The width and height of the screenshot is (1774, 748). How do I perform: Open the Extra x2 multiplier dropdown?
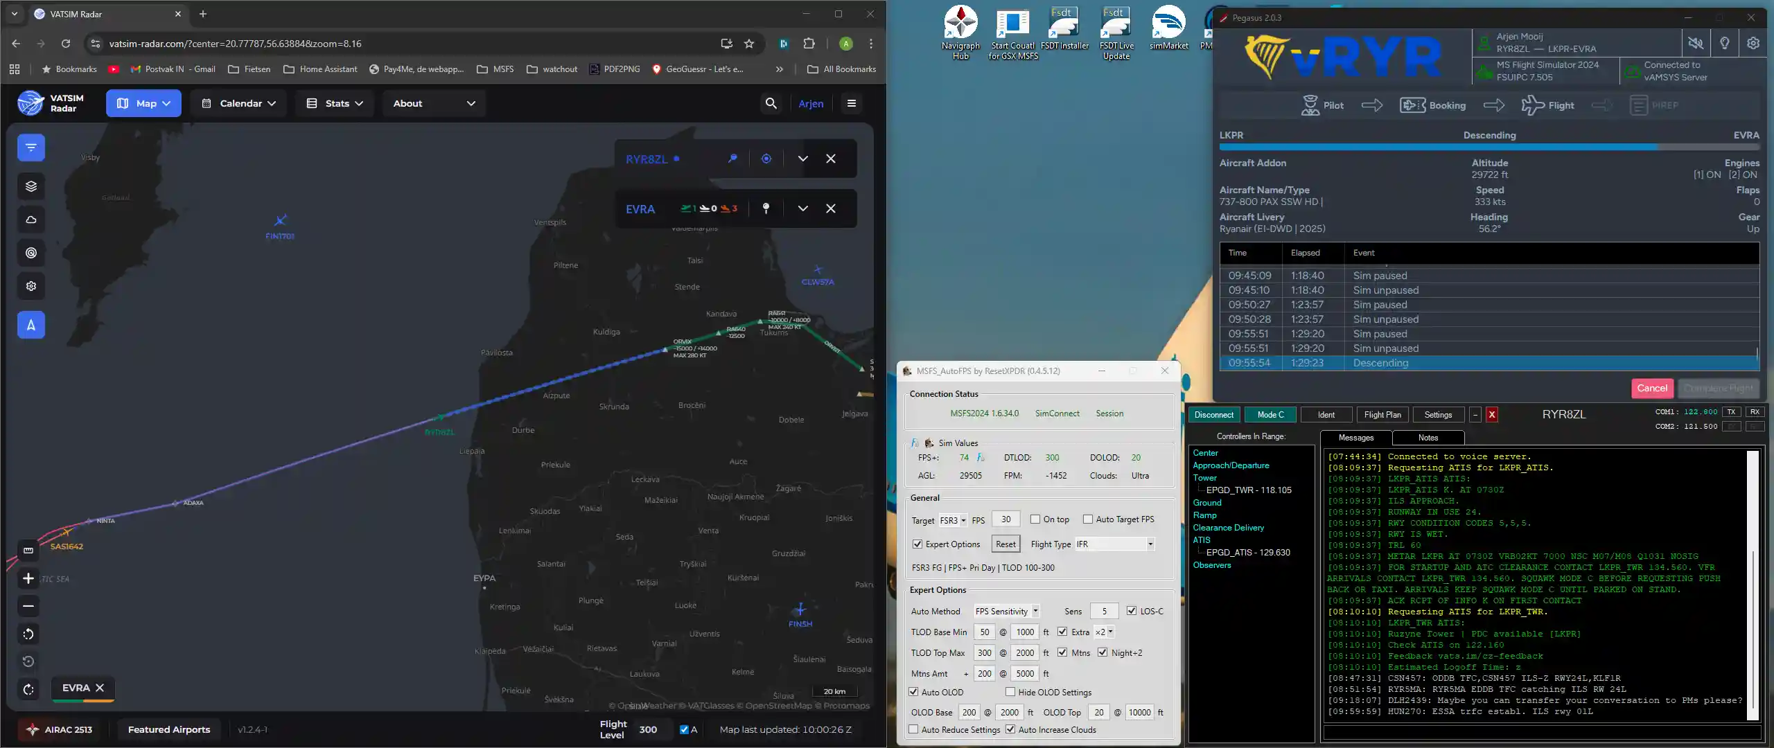1104,632
